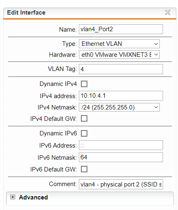The image size is (178, 210).
Task: Click the IPv4 address field 10.10.4.1
Action: (121, 96)
